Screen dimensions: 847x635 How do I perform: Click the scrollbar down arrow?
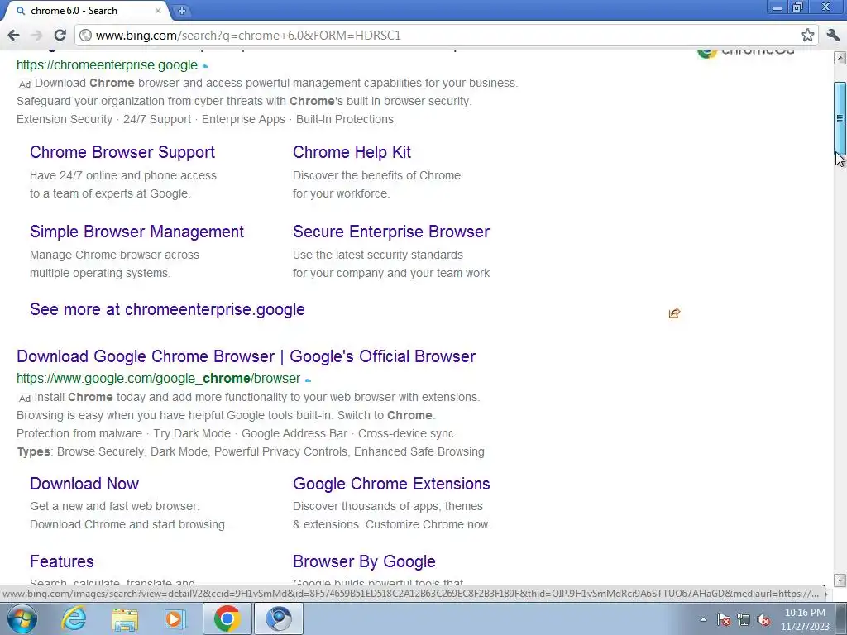click(840, 580)
